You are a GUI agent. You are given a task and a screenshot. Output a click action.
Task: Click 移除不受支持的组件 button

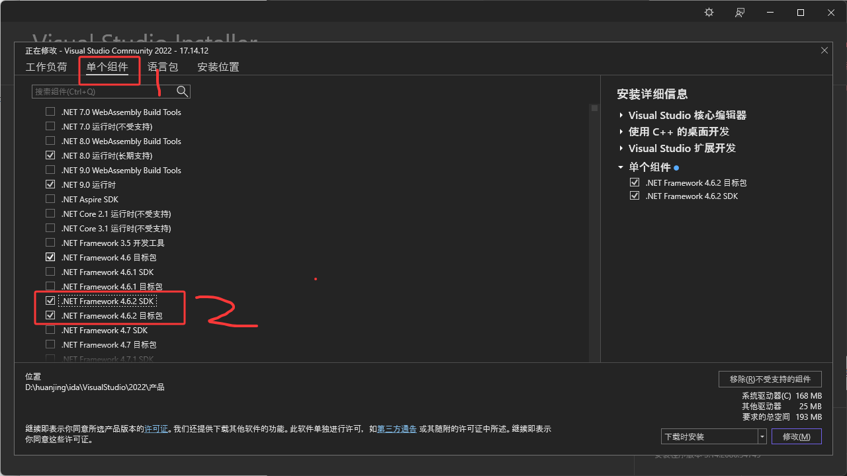click(x=770, y=379)
